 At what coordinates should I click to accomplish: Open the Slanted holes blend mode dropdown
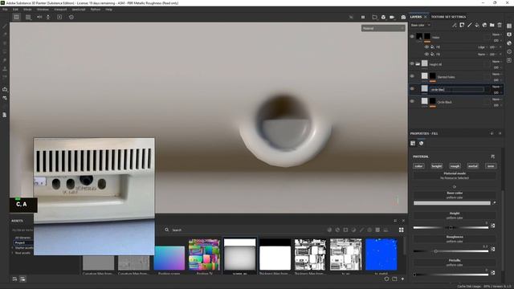point(496,74)
